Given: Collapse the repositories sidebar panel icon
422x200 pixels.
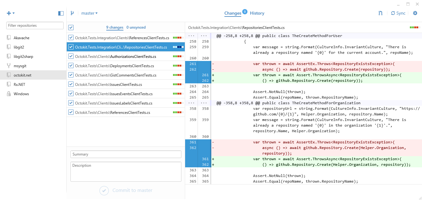Looking at the screenshot, I should 60,13.
